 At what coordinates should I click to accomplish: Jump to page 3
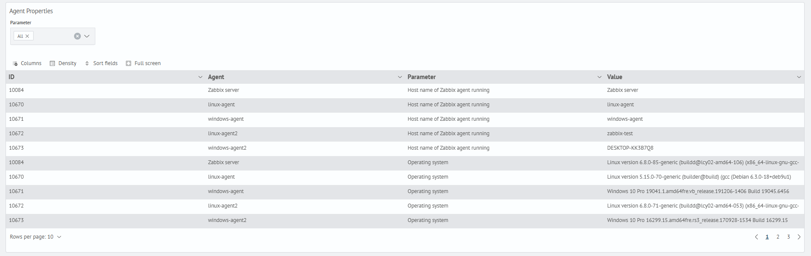point(788,237)
